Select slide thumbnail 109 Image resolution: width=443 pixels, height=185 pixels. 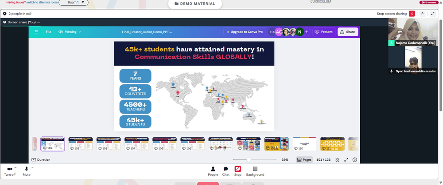point(276,144)
